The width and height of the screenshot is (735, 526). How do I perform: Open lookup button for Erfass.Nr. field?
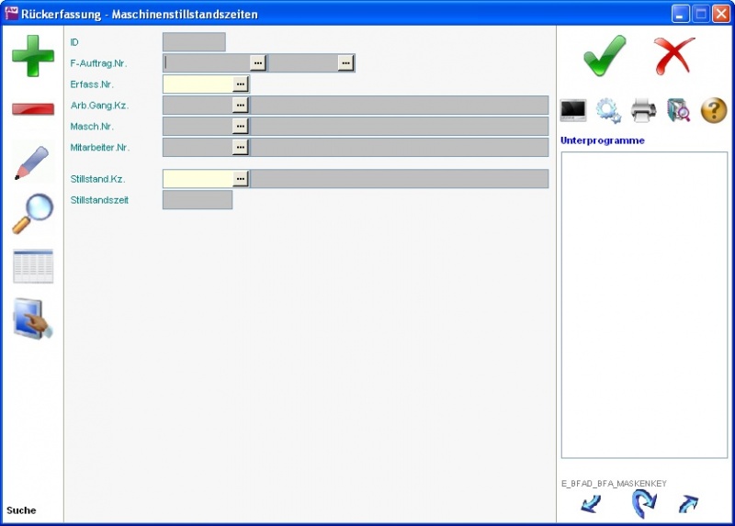241,84
